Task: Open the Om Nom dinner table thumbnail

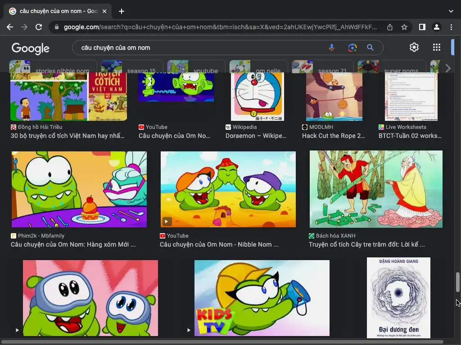Action: coord(79,189)
